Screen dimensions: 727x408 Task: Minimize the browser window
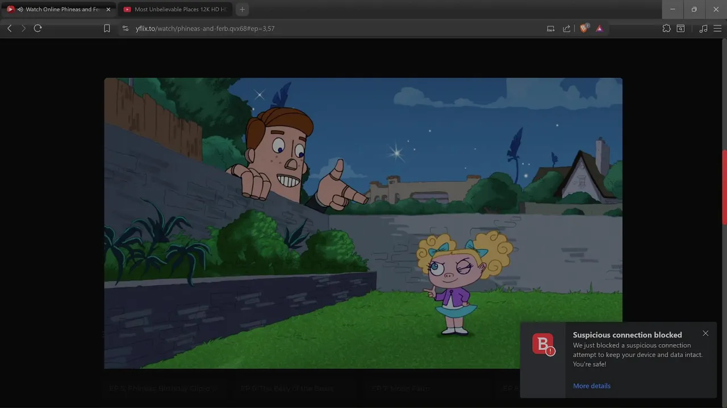point(673,9)
